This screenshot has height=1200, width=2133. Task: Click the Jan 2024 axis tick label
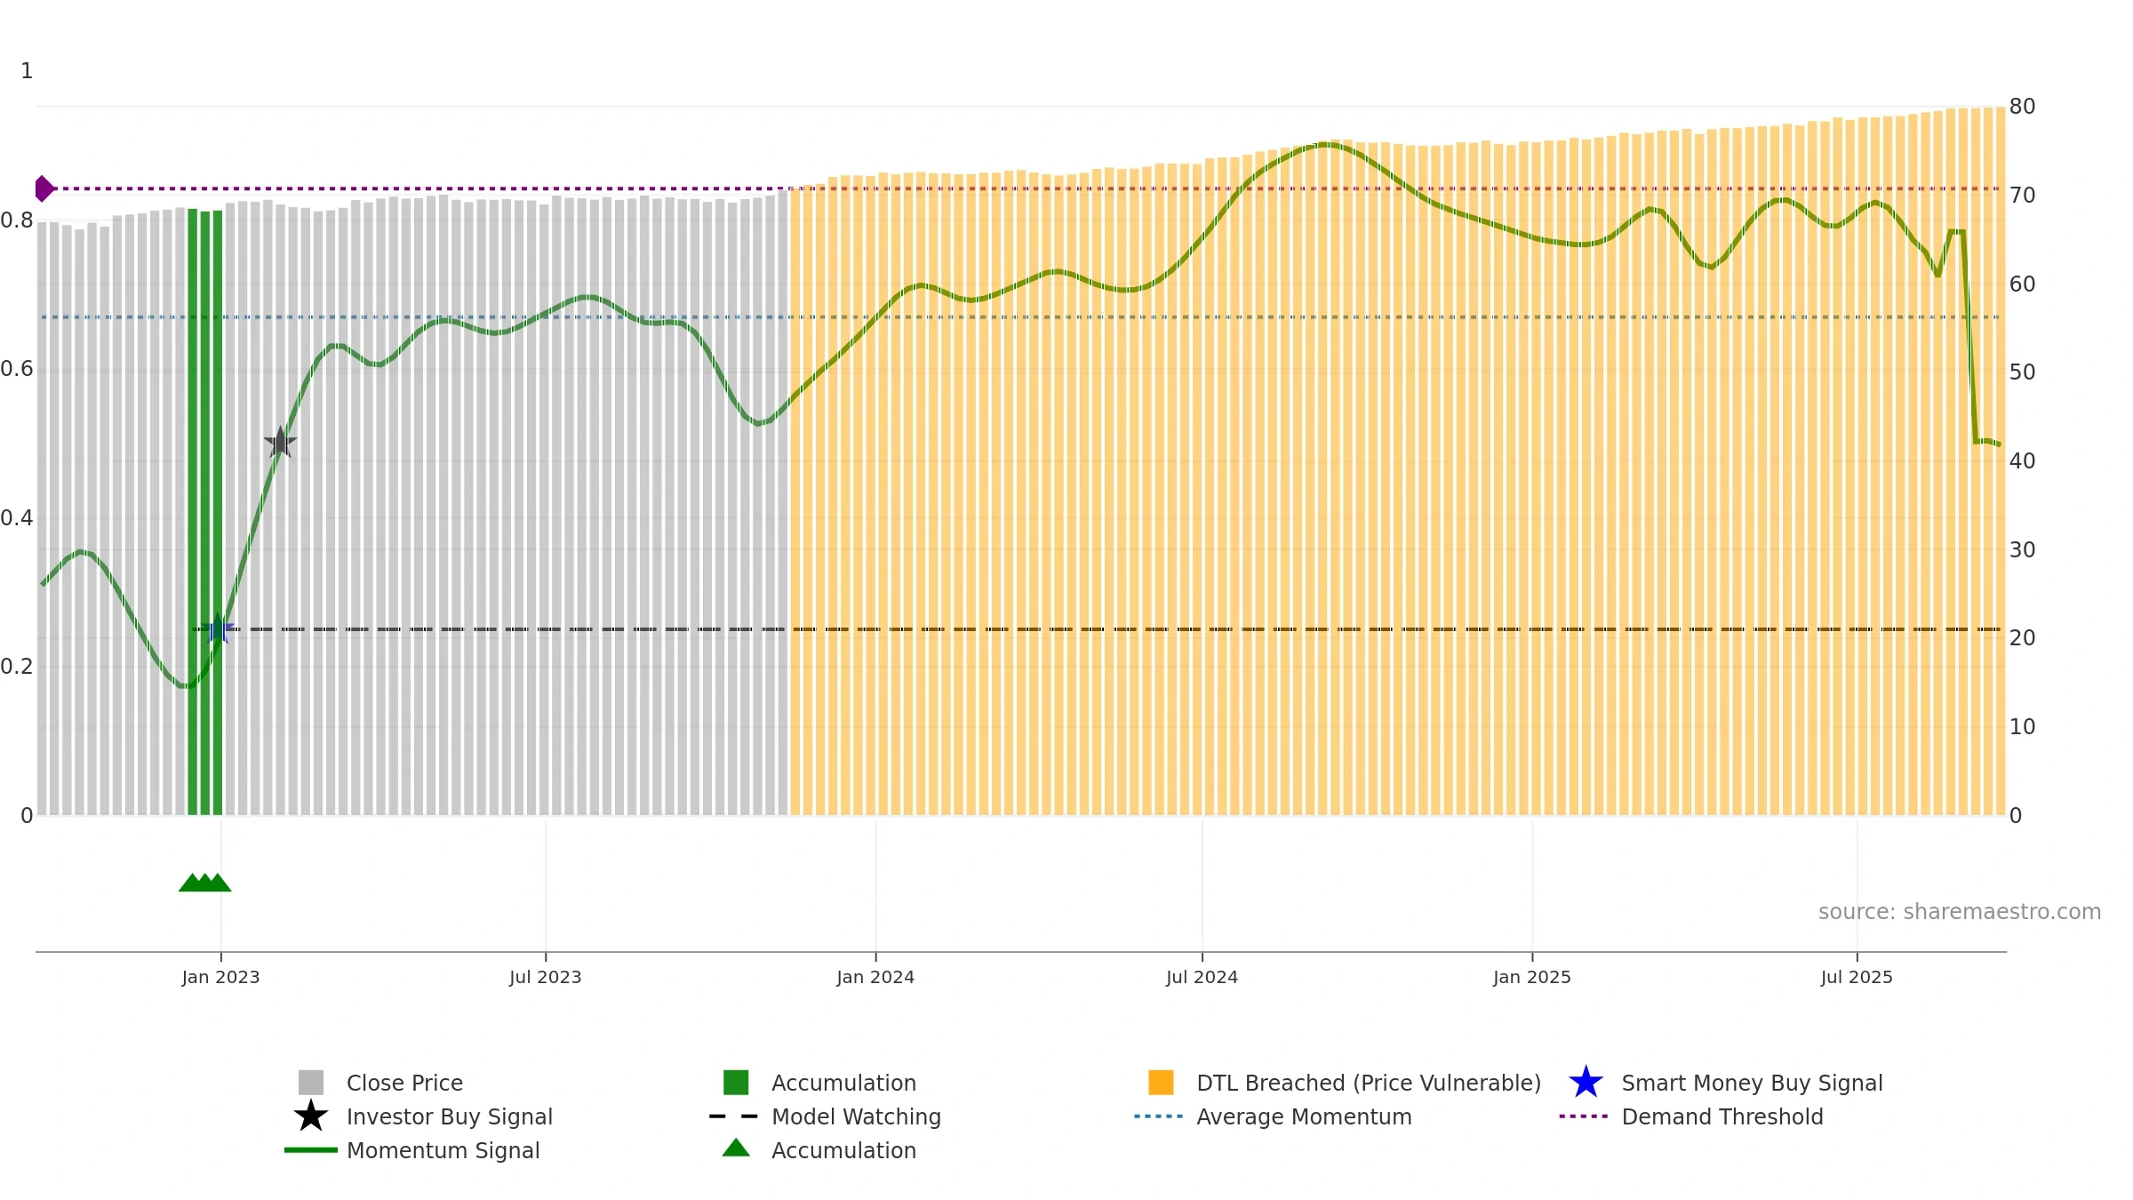pyautogui.click(x=875, y=978)
